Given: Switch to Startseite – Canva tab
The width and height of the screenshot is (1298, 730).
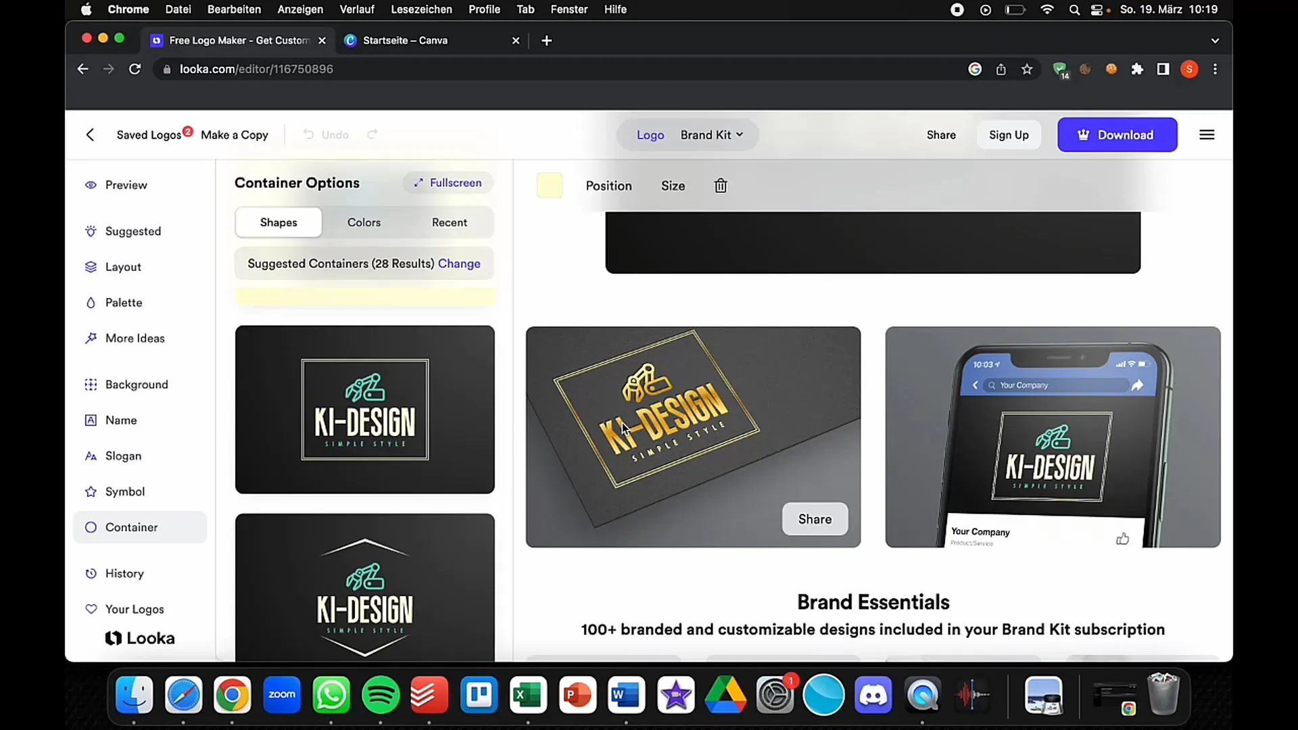Looking at the screenshot, I should pyautogui.click(x=431, y=41).
